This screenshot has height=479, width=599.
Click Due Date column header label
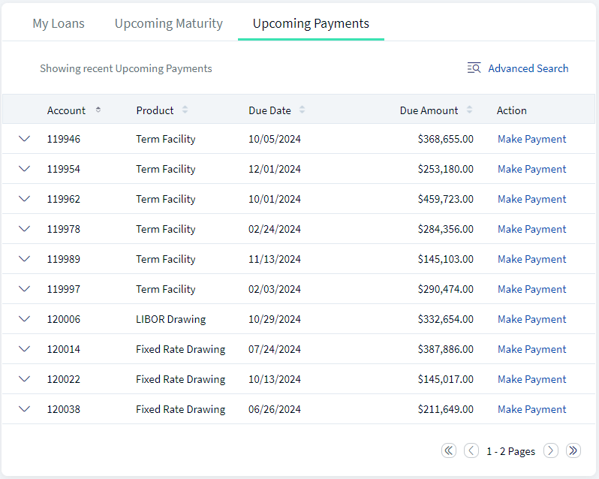[x=269, y=110]
